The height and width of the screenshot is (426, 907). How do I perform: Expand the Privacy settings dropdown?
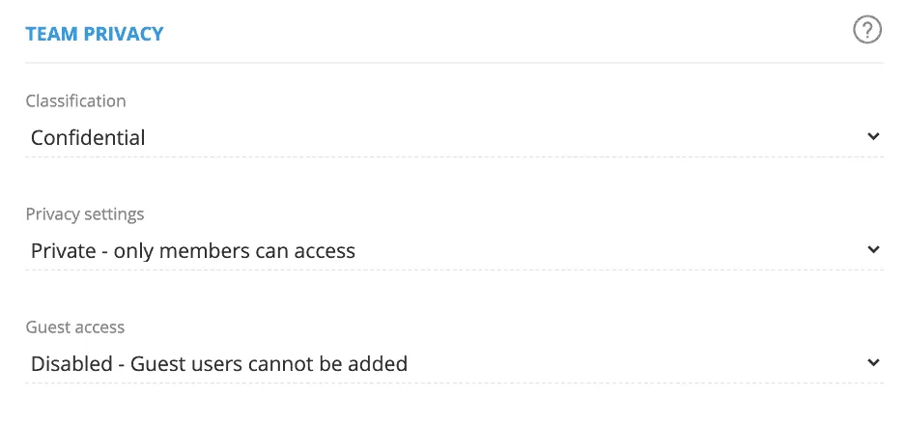click(454, 250)
